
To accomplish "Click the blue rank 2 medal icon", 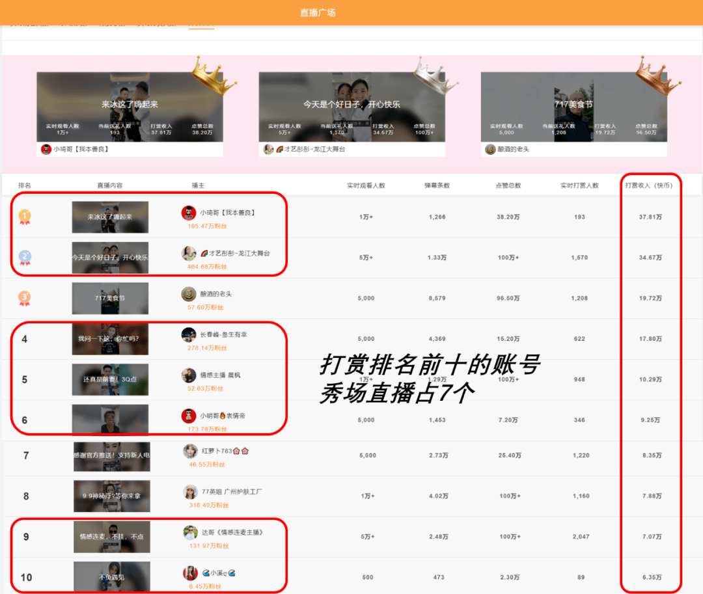I will [x=25, y=258].
